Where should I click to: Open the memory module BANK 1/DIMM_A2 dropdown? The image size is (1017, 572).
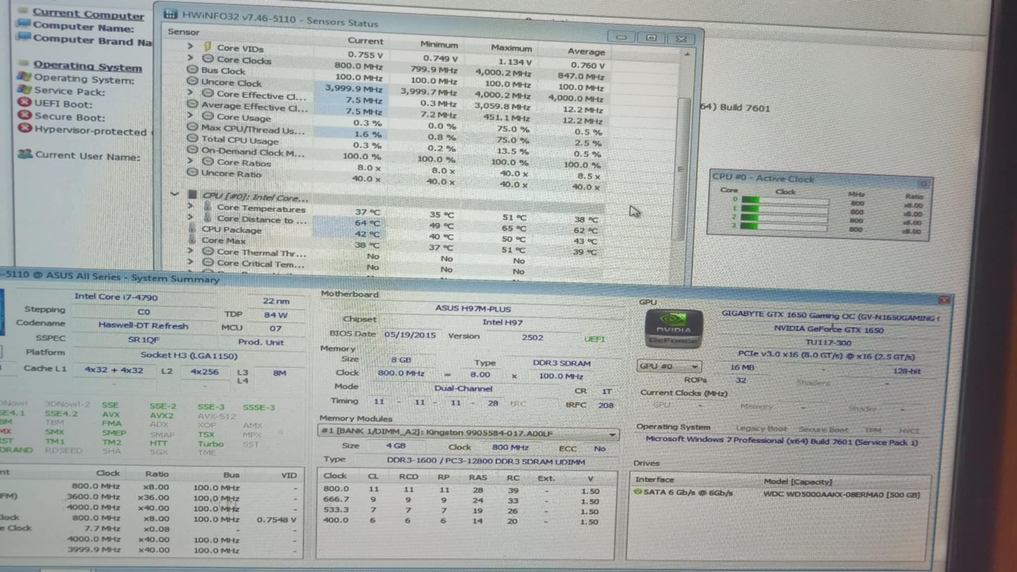click(x=611, y=435)
